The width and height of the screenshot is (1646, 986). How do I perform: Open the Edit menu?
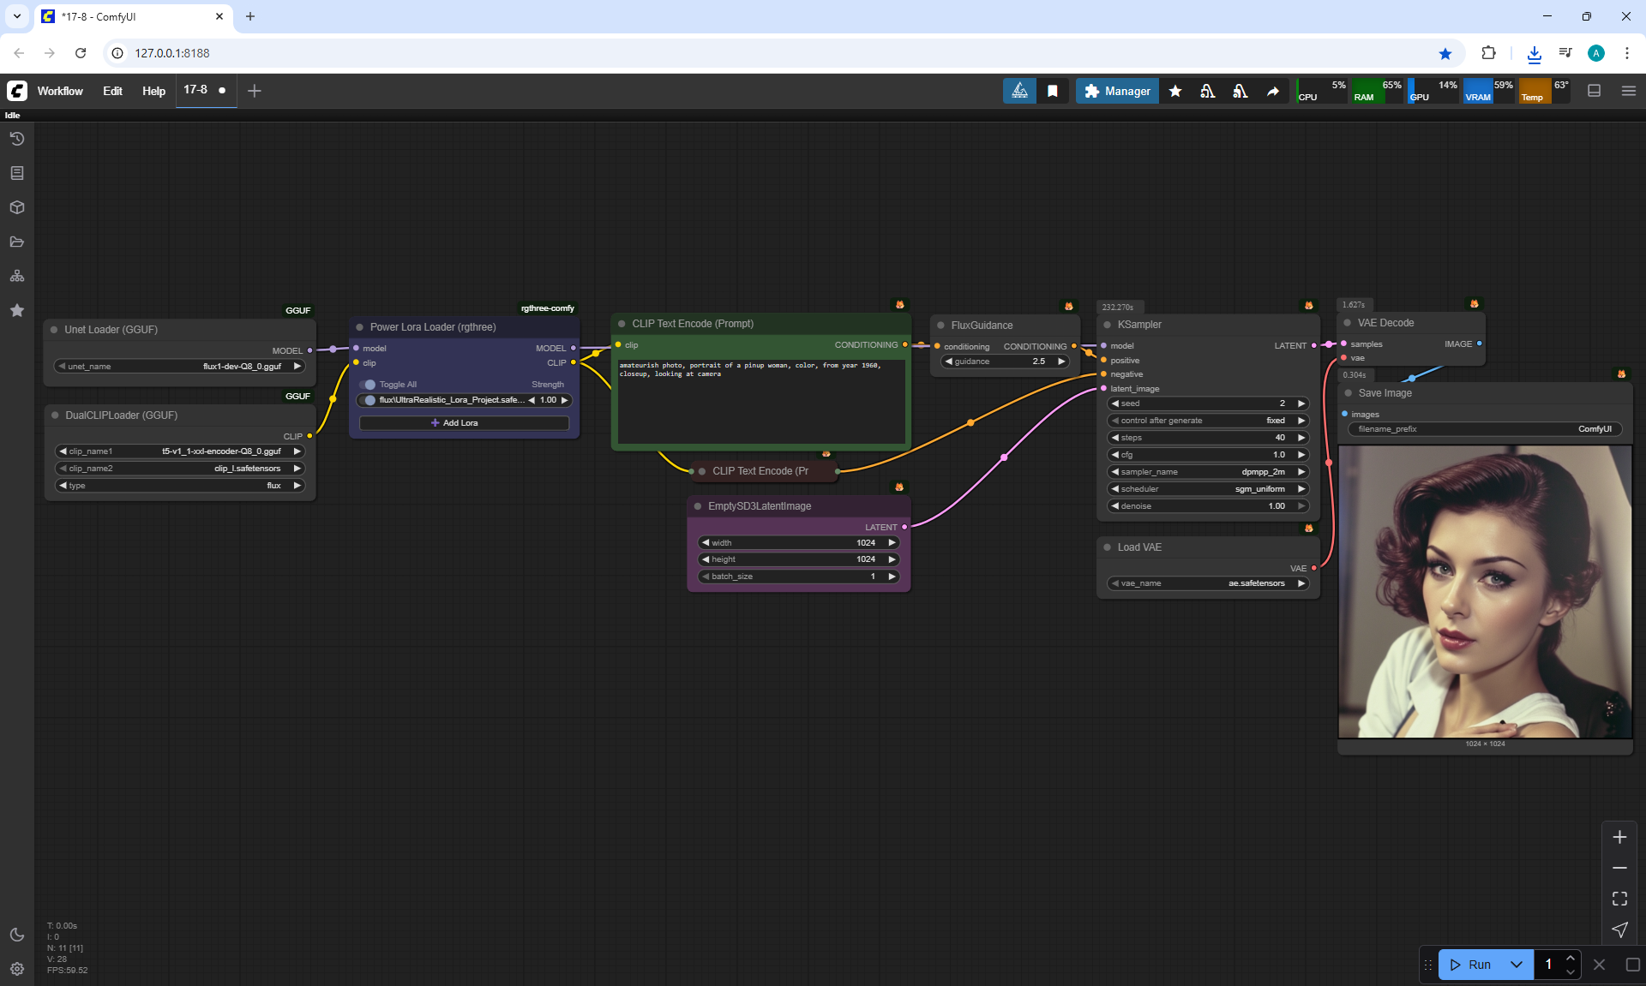pyautogui.click(x=112, y=91)
